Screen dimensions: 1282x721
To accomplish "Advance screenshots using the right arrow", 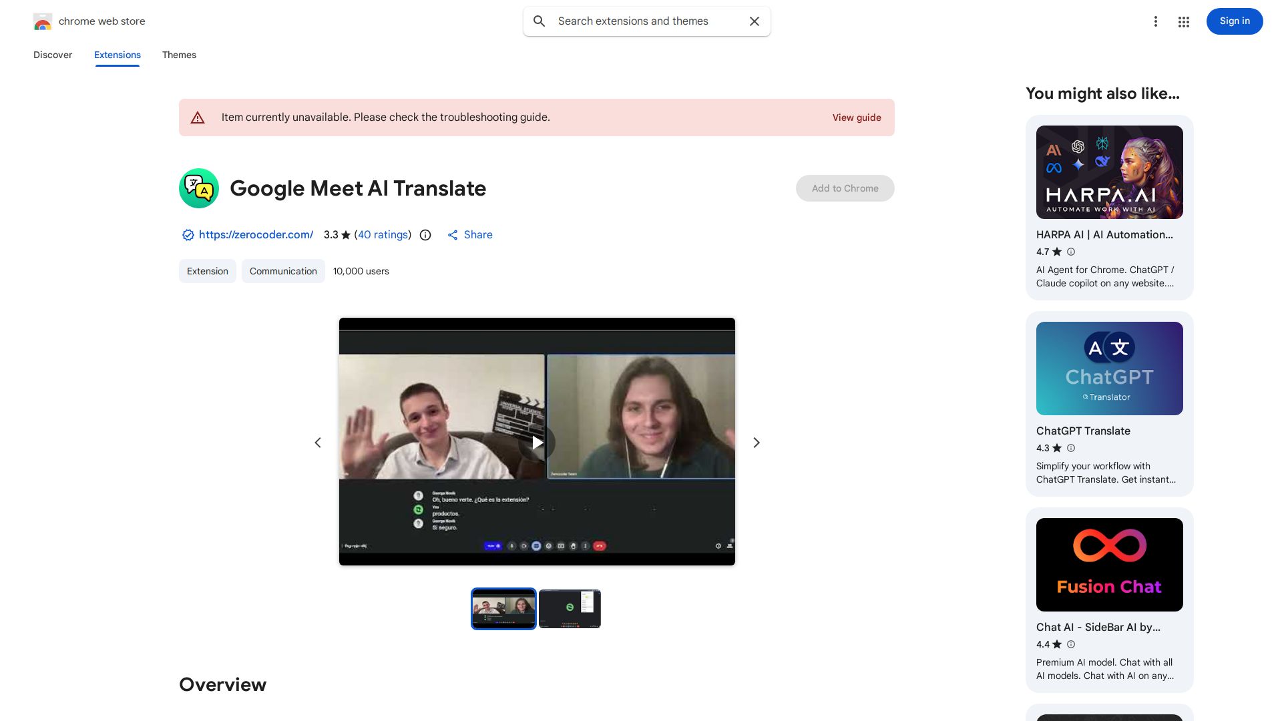I will point(756,442).
